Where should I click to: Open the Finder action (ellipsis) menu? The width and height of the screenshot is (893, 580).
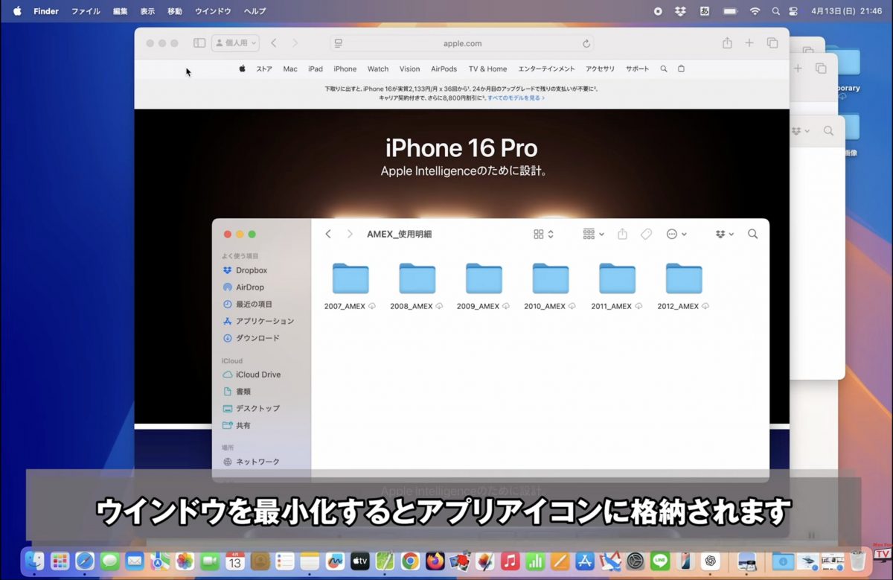pos(676,234)
